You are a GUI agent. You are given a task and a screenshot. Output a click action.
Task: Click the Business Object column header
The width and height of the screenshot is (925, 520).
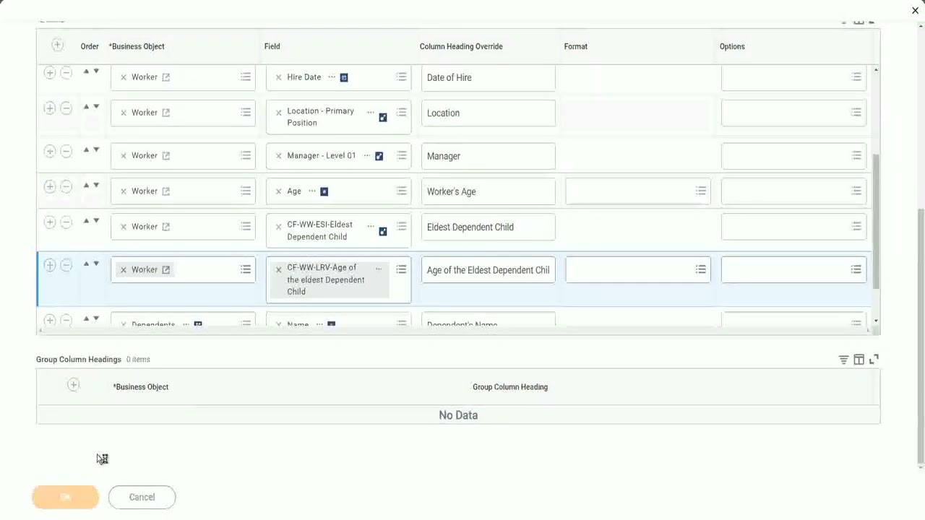[137, 46]
